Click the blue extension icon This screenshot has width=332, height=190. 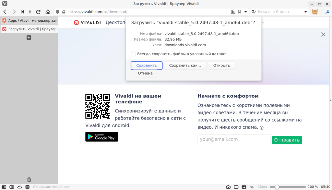(x=327, y=12)
